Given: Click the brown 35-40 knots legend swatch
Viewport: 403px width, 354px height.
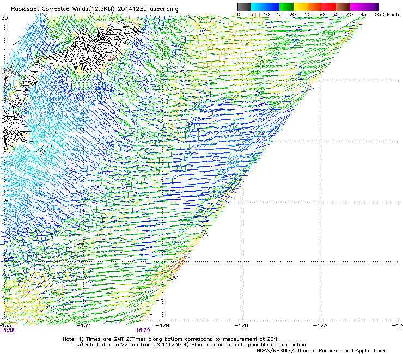Looking at the screenshot, I should click(343, 7).
